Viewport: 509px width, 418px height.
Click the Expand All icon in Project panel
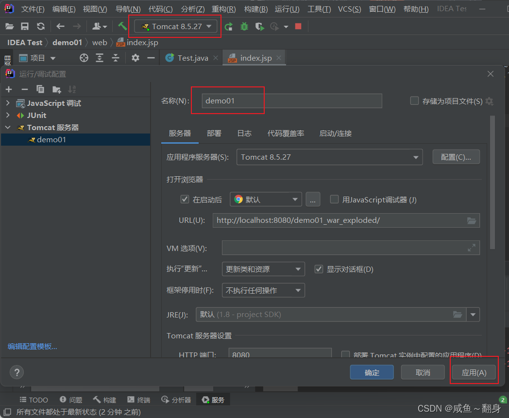point(100,58)
